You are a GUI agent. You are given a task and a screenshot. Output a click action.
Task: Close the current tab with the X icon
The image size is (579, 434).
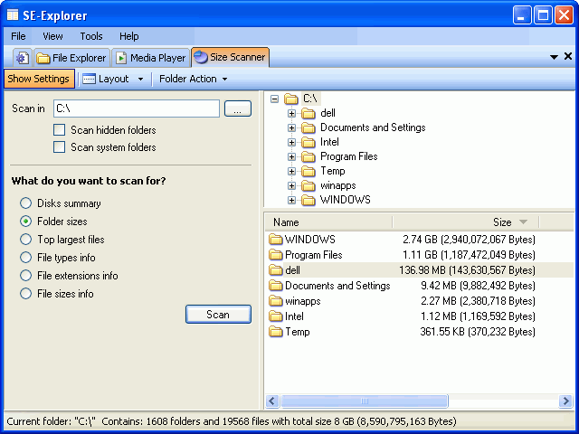[x=568, y=56]
